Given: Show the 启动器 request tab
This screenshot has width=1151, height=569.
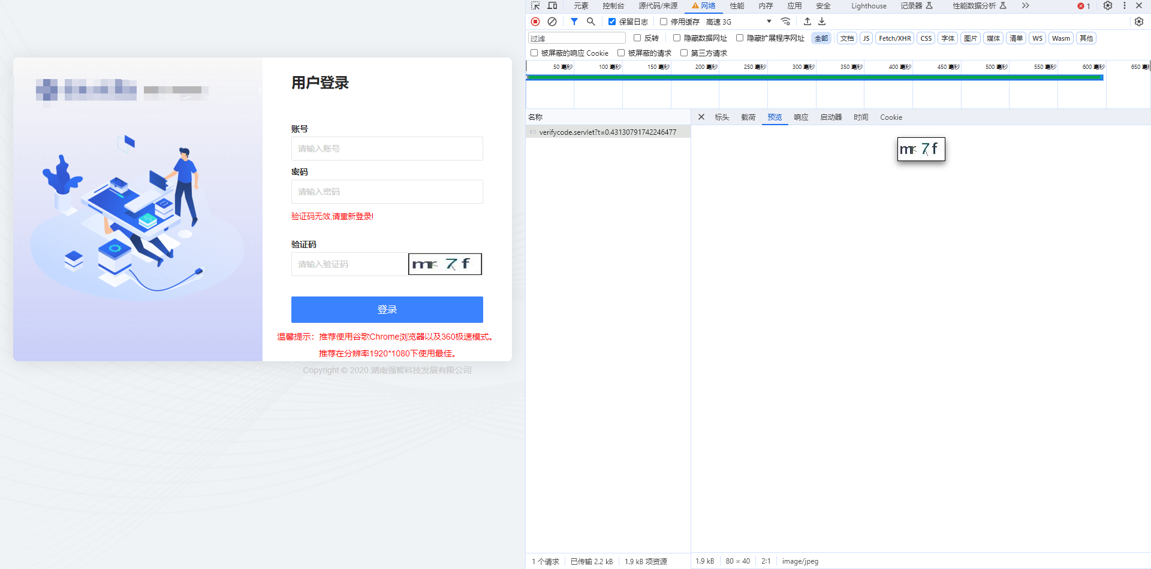Looking at the screenshot, I should coord(831,117).
